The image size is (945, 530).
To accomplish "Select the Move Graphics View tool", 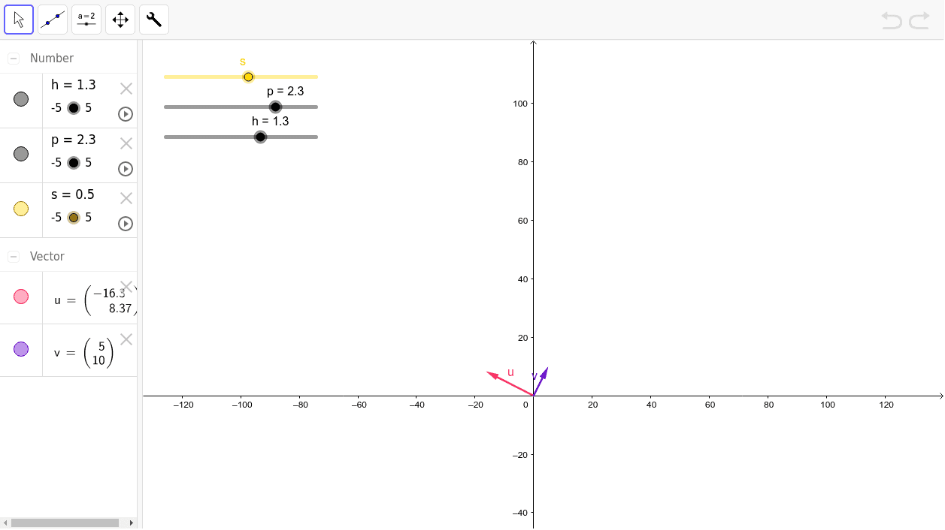I will [x=120, y=20].
